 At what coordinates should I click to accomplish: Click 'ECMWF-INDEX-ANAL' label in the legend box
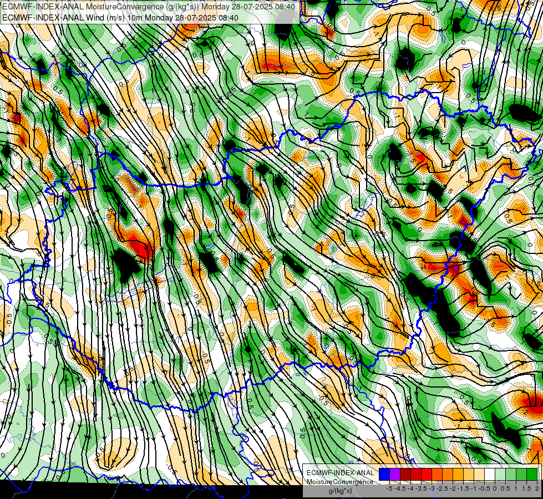click(x=341, y=473)
